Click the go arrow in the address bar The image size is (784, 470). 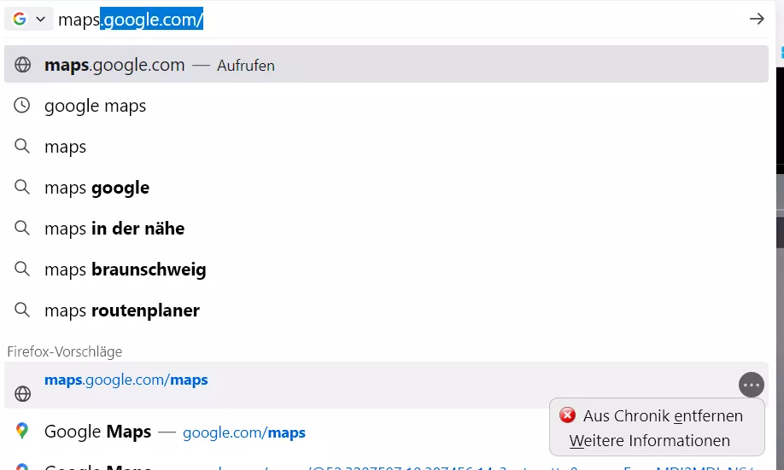coord(756,19)
